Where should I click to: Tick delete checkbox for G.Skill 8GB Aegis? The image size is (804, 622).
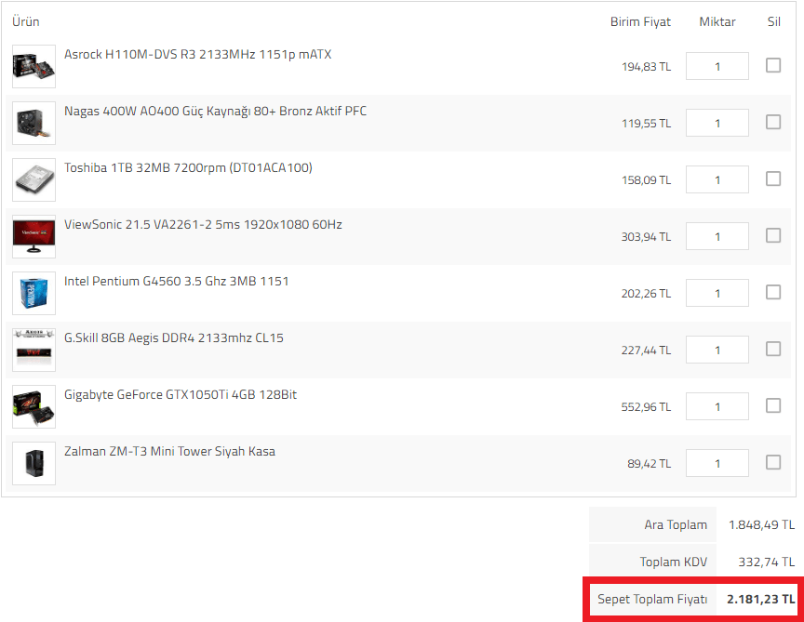point(773,349)
